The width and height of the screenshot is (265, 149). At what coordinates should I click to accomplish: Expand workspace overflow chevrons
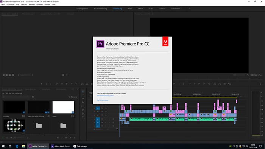(189, 9)
